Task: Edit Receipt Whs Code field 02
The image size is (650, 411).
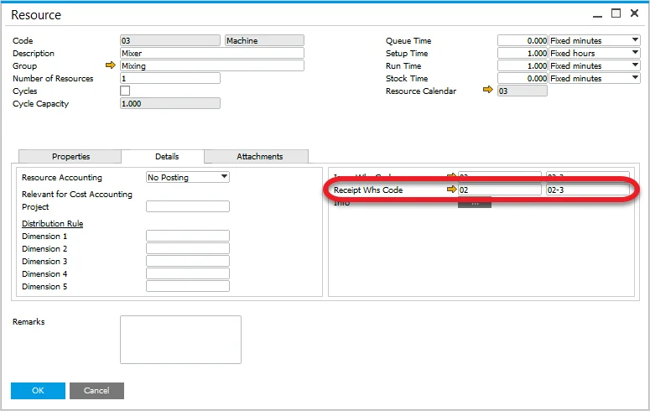Action: point(500,190)
